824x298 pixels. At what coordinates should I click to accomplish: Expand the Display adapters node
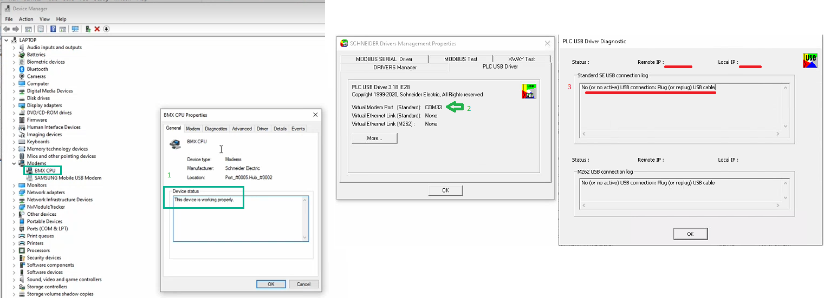pos(14,105)
